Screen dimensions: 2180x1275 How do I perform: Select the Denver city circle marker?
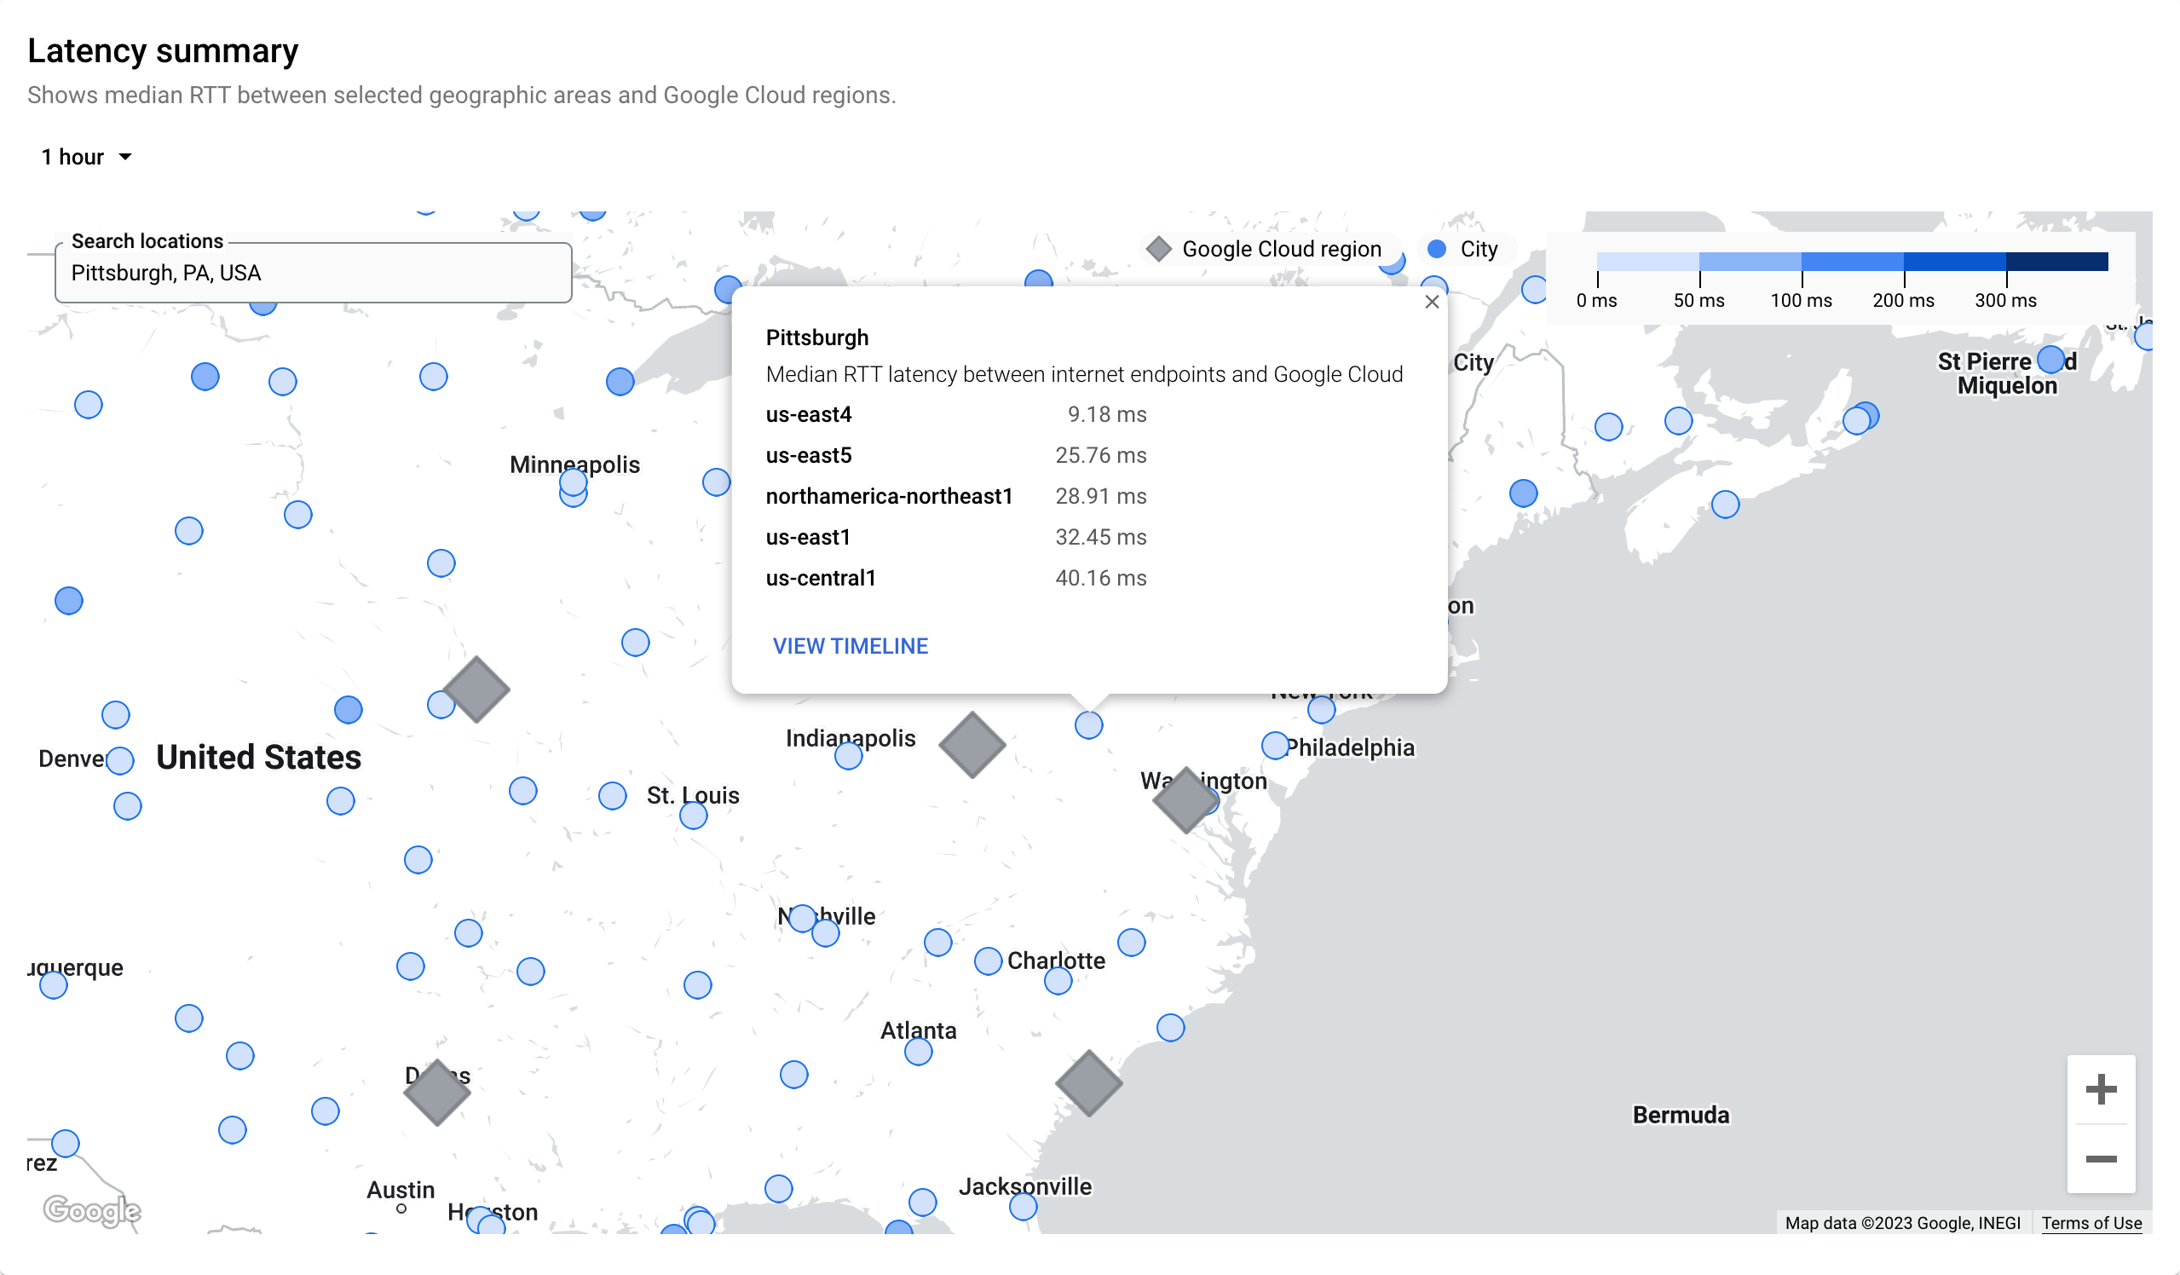120,760
